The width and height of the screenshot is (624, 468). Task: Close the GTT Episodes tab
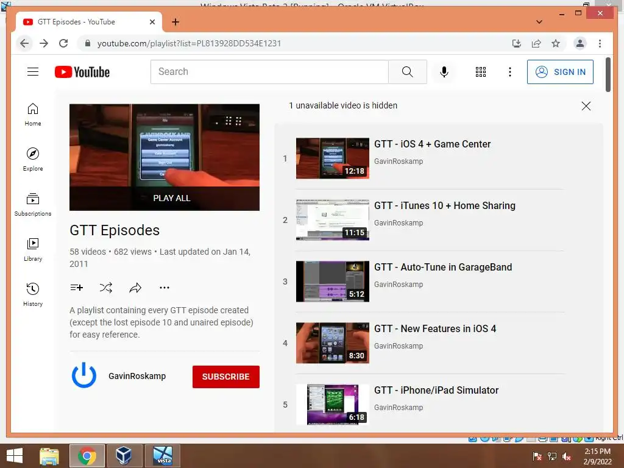pyautogui.click(x=152, y=22)
